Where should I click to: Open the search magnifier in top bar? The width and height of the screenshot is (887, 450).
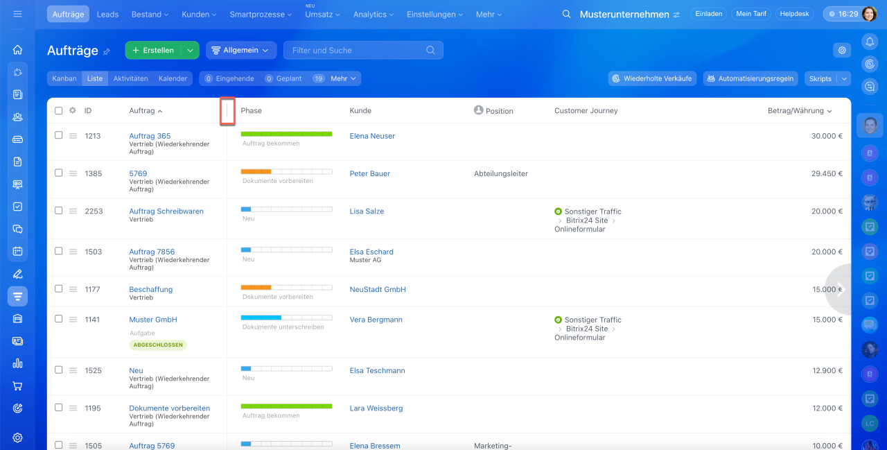click(x=566, y=15)
